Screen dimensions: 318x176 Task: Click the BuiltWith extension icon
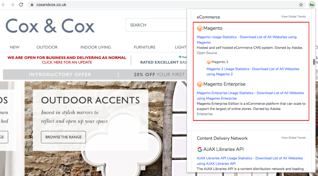pos(311,5)
